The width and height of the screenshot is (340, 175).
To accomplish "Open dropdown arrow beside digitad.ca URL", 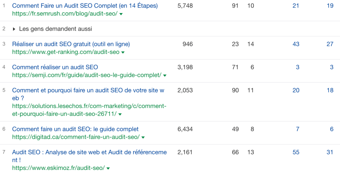I will click(143, 138).
